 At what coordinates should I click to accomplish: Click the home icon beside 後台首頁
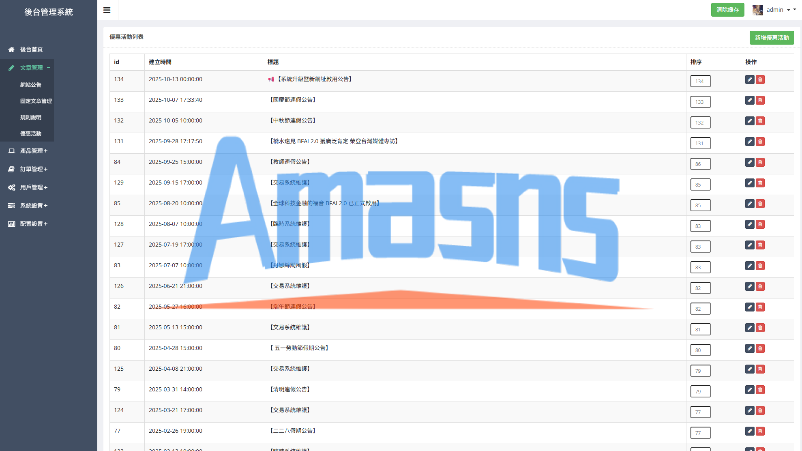(11, 49)
